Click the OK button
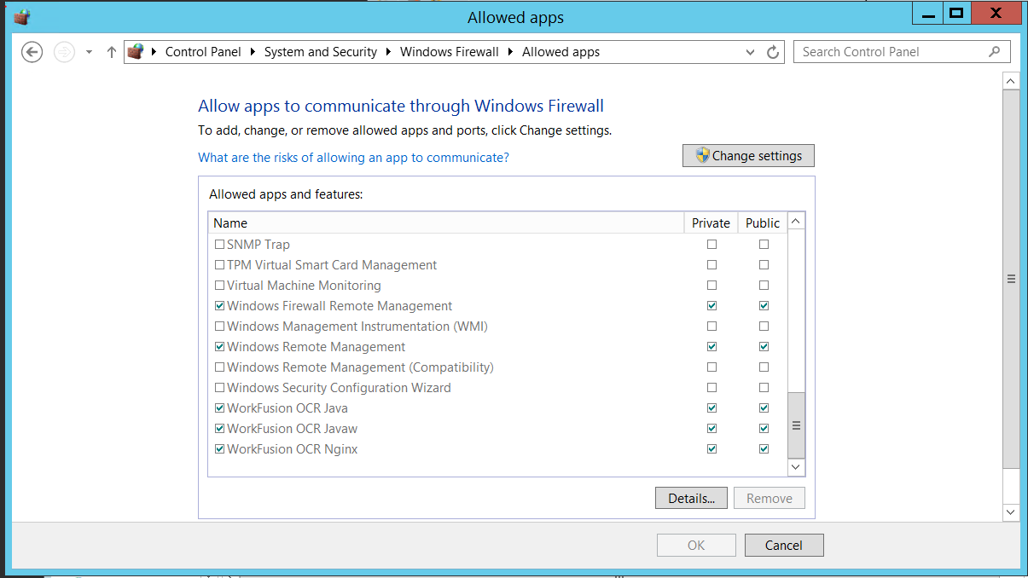The width and height of the screenshot is (1028, 578). pyautogui.click(x=696, y=546)
